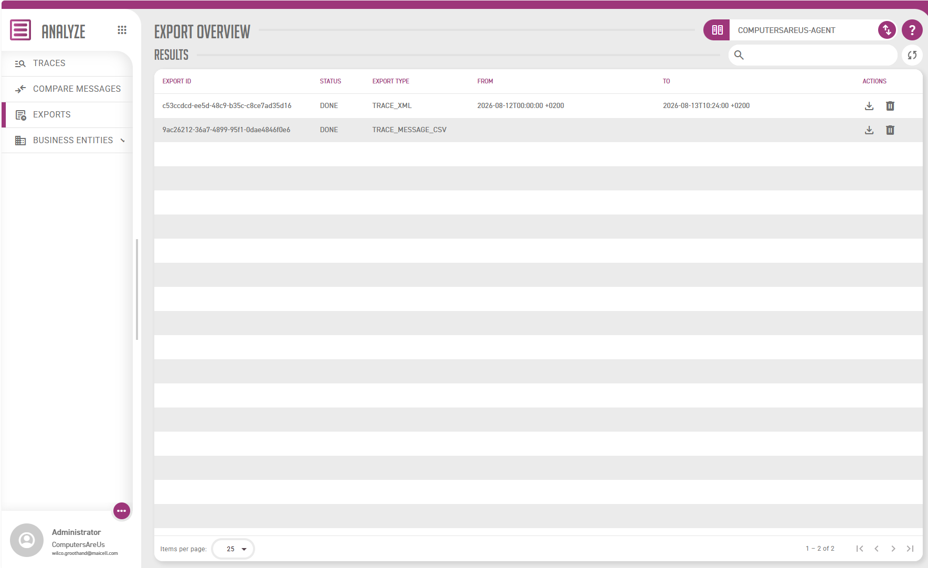
Task: Download the TRACE_XML export
Action: pos(869,106)
